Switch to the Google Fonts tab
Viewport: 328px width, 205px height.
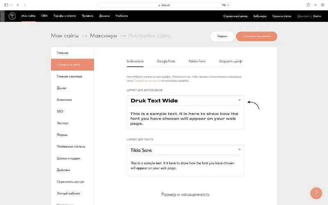[x=166, y=61]
